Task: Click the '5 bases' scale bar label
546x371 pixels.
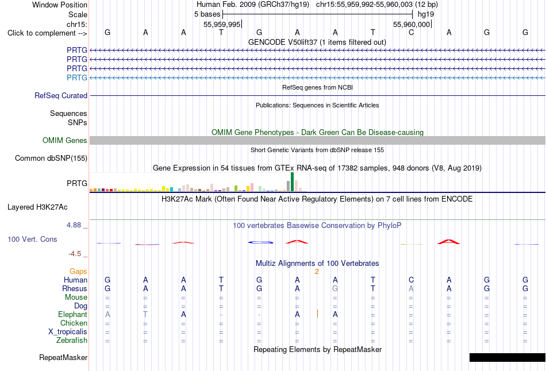Action: 207,14
